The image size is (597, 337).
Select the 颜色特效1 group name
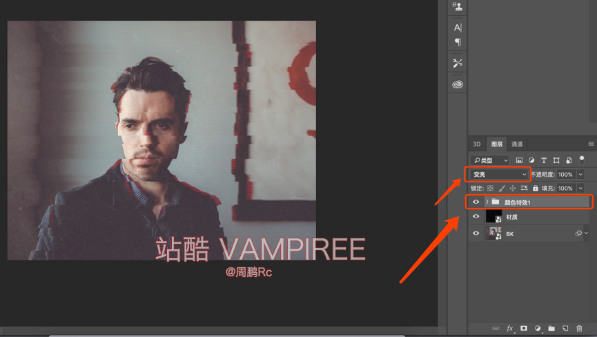pyautogui.click(x=517, y=202)
